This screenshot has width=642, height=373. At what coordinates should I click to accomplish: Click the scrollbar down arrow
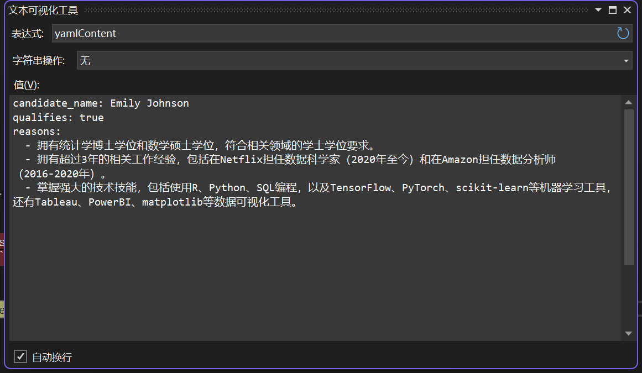click(629, 333)
